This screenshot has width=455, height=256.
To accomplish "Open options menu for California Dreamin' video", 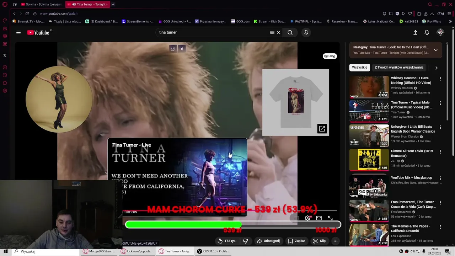I will 440,227.
